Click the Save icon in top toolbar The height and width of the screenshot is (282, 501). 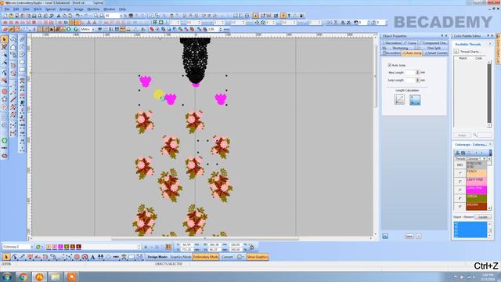pyautogui.click(x=17, y=16)
